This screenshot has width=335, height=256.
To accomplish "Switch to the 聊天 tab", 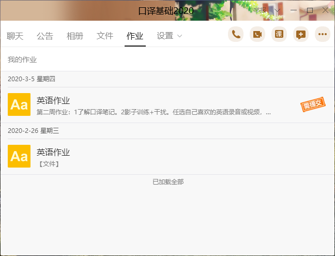I will (15, 36).
